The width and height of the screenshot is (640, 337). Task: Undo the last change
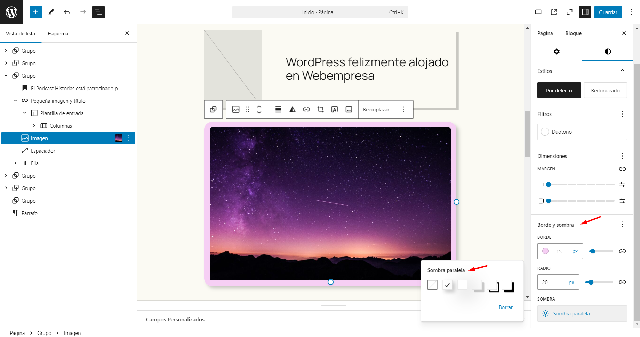[67, 12]
